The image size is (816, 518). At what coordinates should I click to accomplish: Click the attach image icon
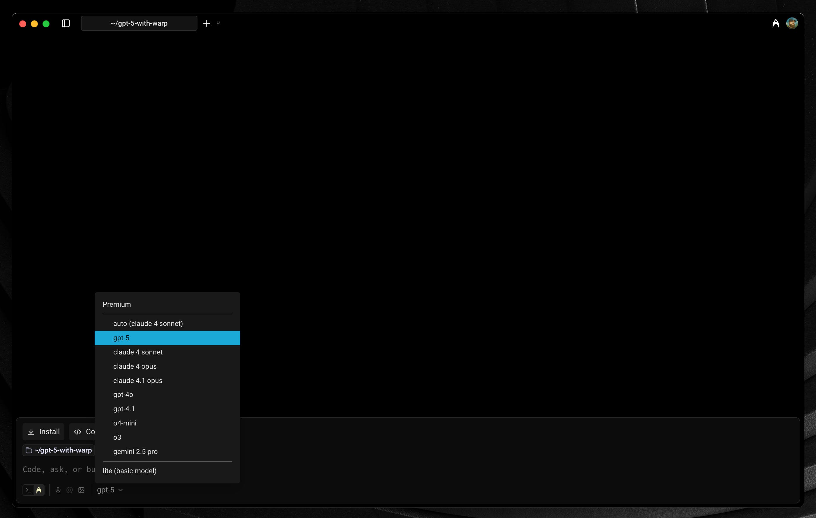(81, 490)
